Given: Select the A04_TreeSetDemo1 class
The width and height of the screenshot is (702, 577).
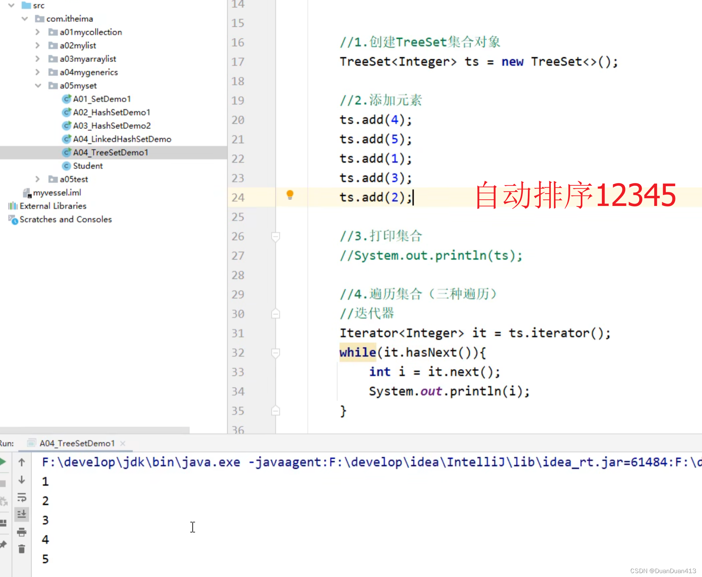Looking at the screenshot, I should click(x=111, y=152).
